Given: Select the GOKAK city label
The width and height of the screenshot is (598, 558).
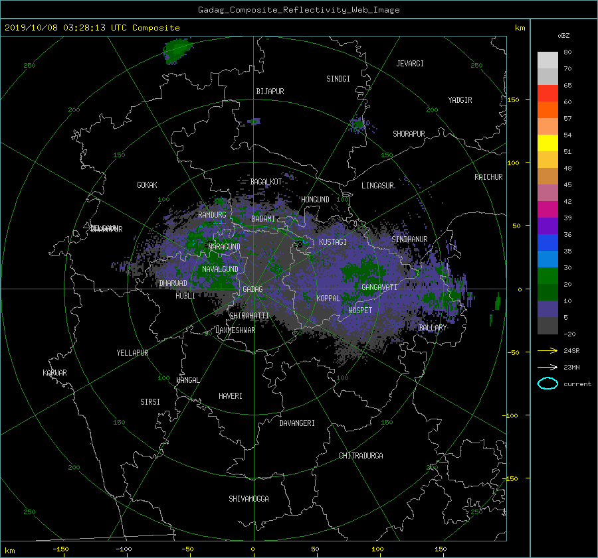Looking at the screenshot, I should tap(147, 185).
